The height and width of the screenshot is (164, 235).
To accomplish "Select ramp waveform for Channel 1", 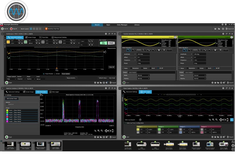I will pos(139,50).
